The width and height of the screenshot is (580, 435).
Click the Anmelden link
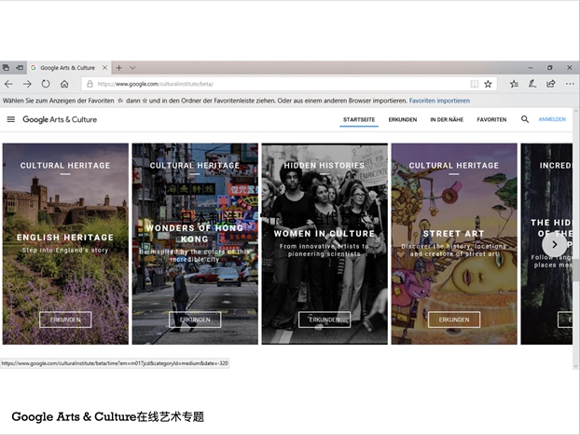[552, 119]
